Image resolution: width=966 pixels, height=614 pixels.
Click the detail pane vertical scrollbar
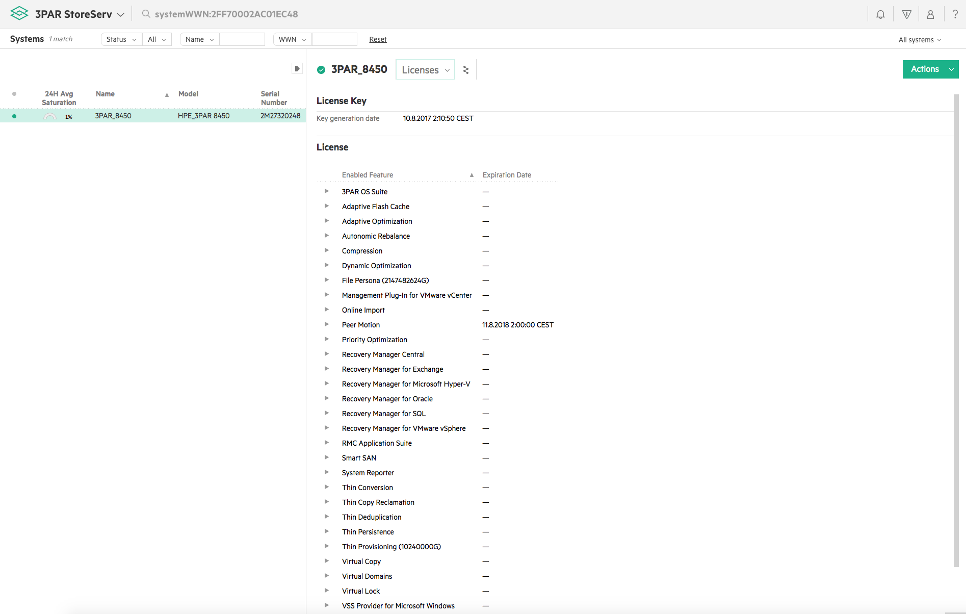(x=956, y=330)
